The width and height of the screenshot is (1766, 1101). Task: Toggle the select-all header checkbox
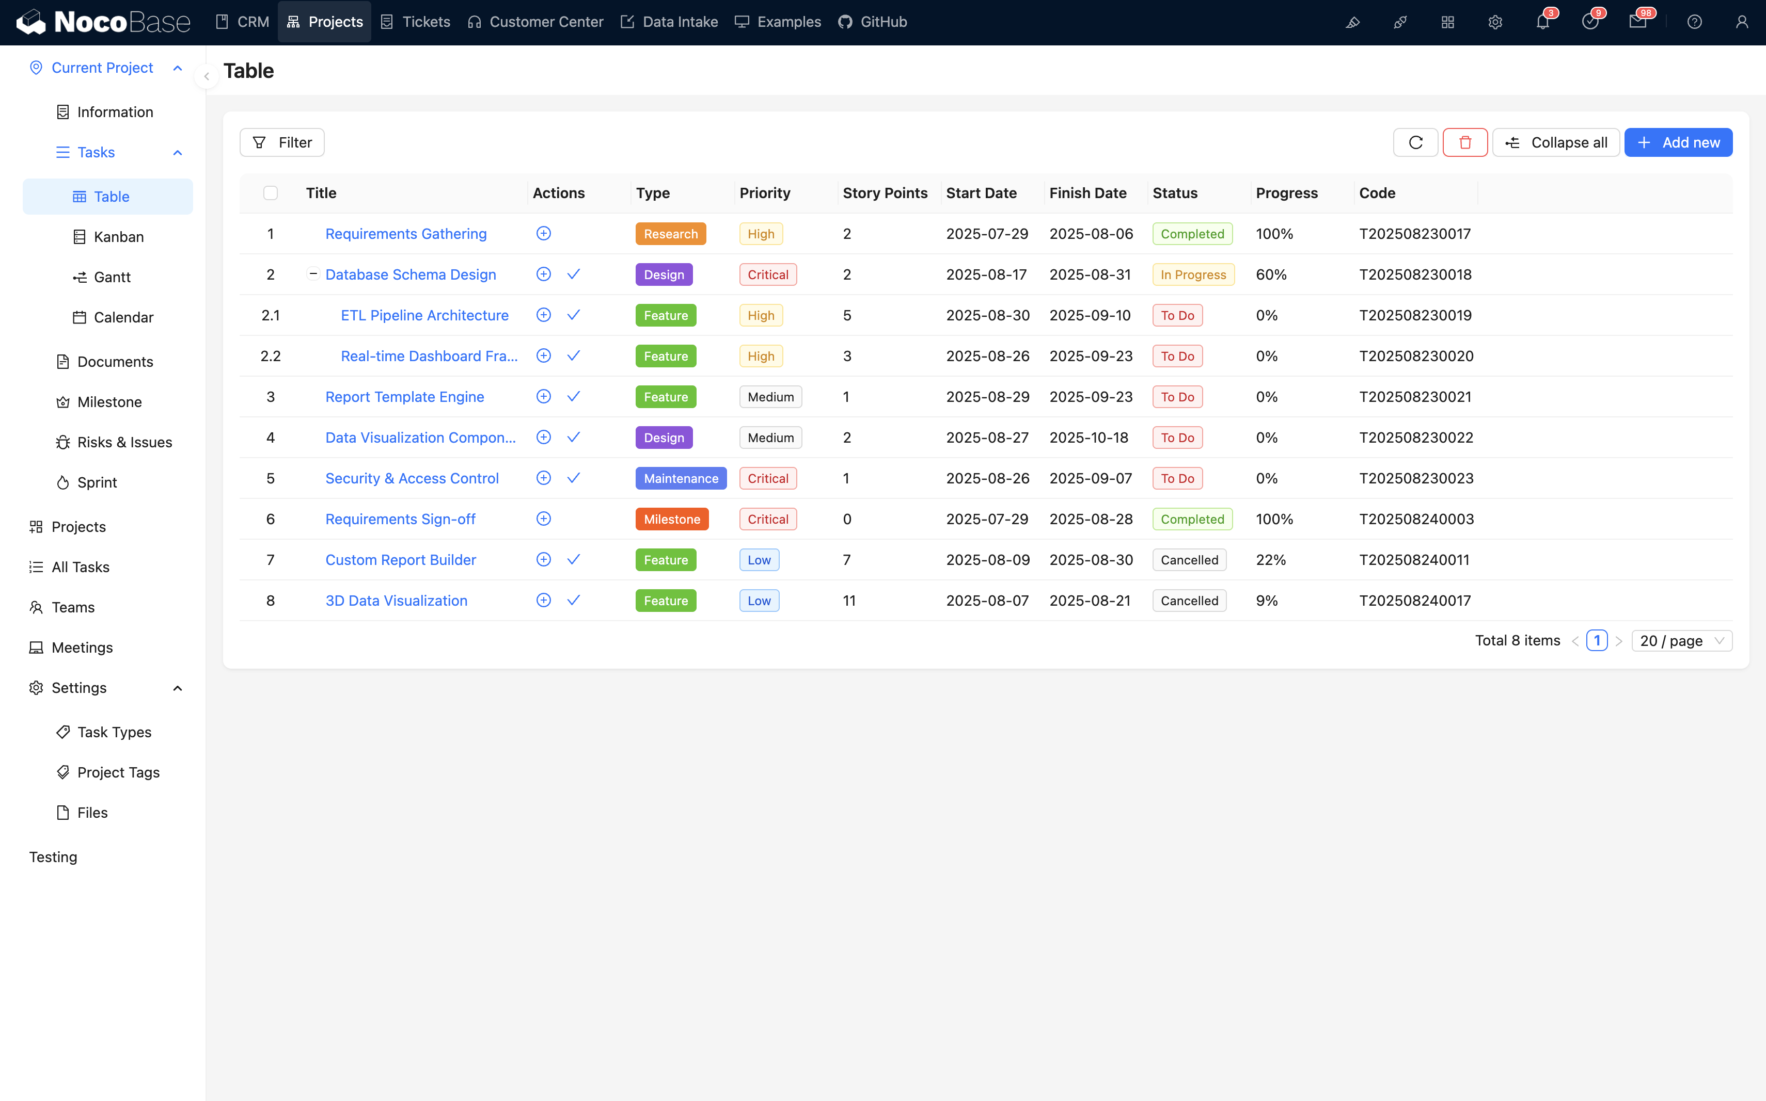271,193
